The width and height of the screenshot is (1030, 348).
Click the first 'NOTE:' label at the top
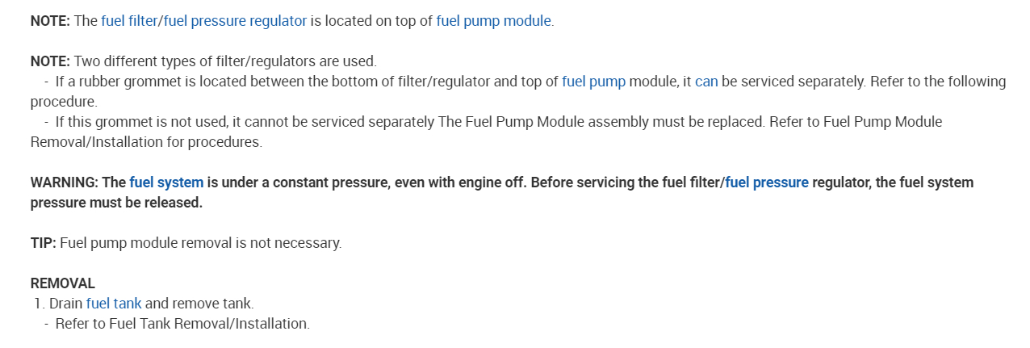click(50, 21)
